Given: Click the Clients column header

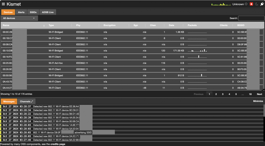Looking at the screenshot, I should pyautogui.click(x=223, y=25).
